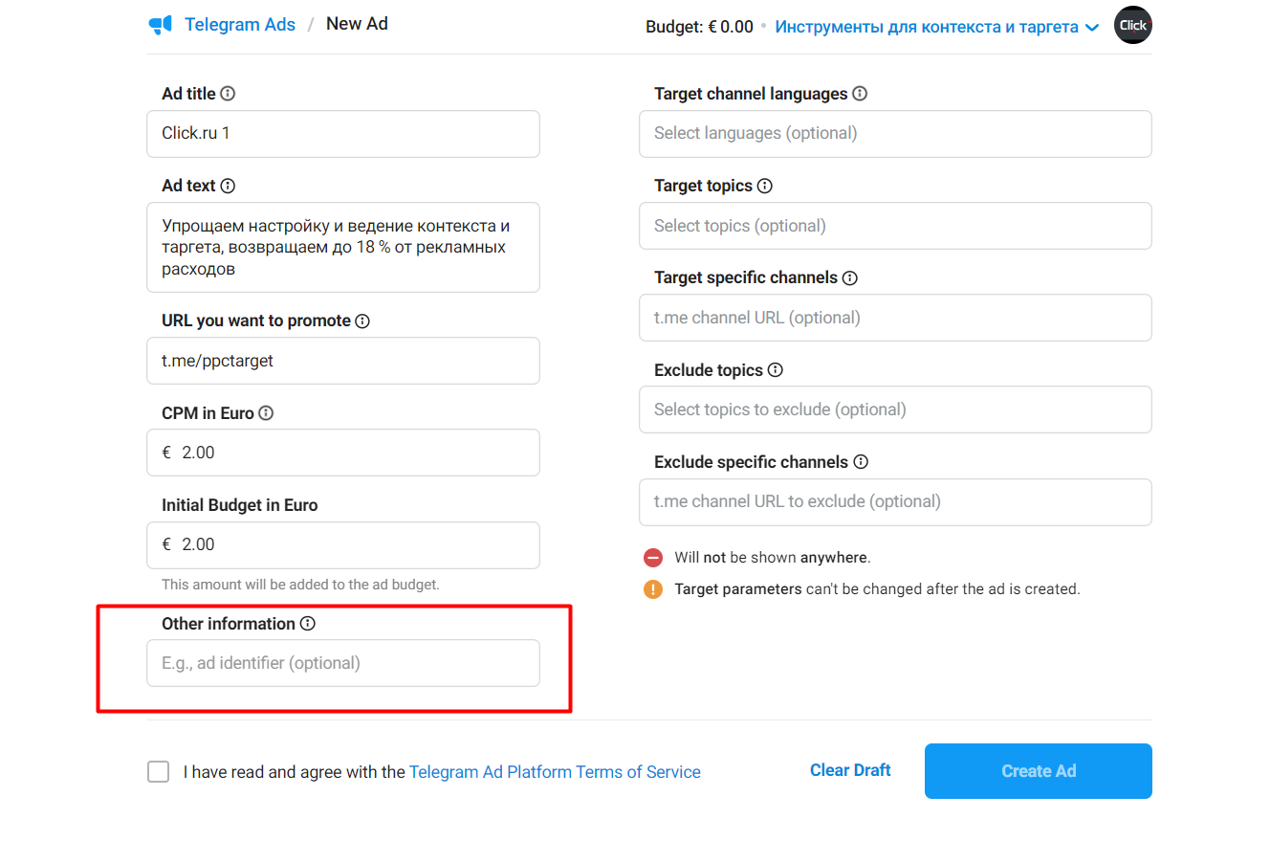This screenshot has height=841, width=1270.
Task: Click the info icon next to CPM in Euro
Action: (x=266, y=413)
